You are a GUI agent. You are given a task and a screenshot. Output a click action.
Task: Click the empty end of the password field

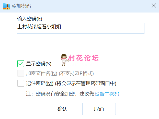coord(103,28)
